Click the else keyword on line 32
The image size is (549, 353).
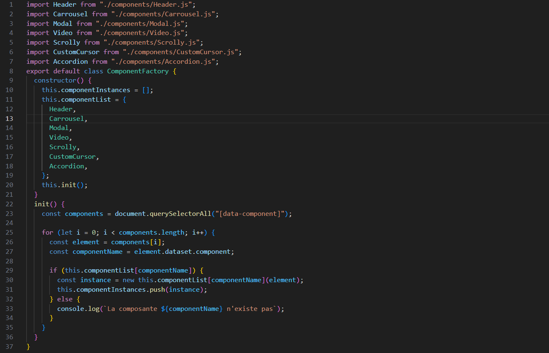tap(65, 299)
